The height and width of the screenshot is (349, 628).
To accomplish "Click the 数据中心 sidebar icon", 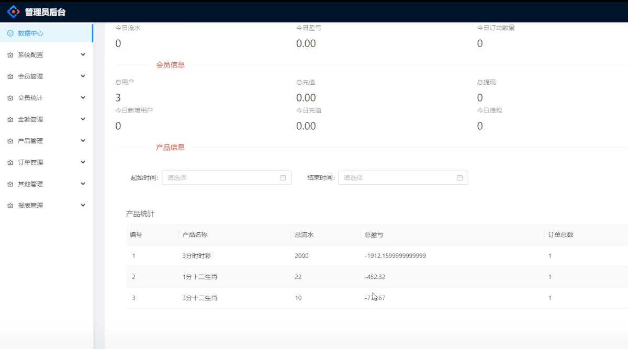I will tap(10, 33).
